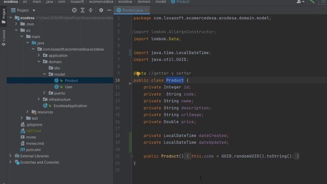Viewport: 327px width, 184px height.
Task: Click the //getter y setter comment
Action: click(170, 74)
